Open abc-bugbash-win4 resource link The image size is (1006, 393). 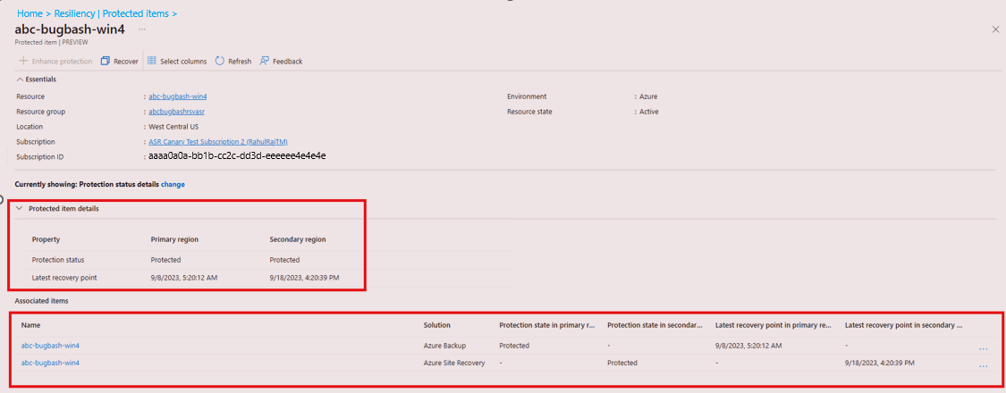pos(178,96)
